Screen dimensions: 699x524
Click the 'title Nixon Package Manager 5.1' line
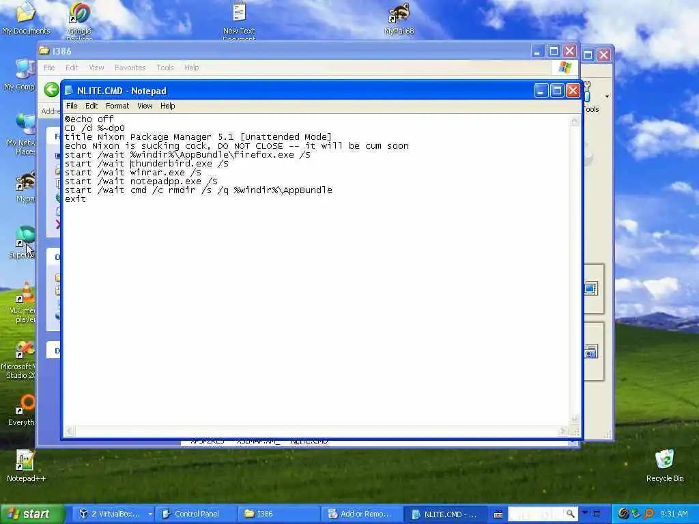[x=198, y=136]
